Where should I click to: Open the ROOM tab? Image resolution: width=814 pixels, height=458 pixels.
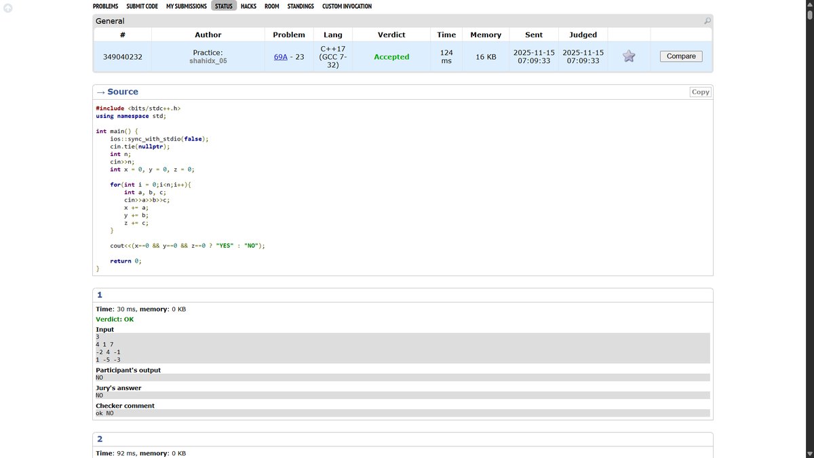(x=272, y=6)
